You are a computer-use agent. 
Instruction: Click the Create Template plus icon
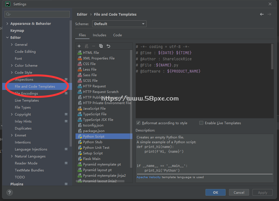tap(79, 46)
